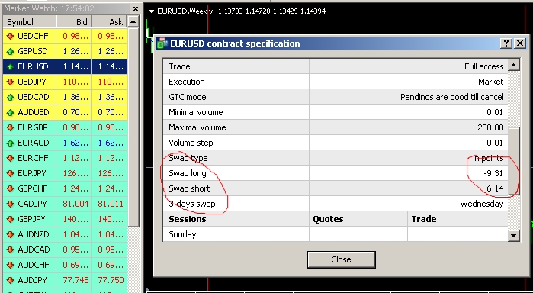Click the red down arrow beside USDCHF
This screenshot has width=533, height=293.
coord(10,36)
